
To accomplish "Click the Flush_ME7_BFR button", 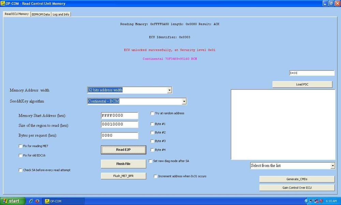I will (x=123, y=176).
